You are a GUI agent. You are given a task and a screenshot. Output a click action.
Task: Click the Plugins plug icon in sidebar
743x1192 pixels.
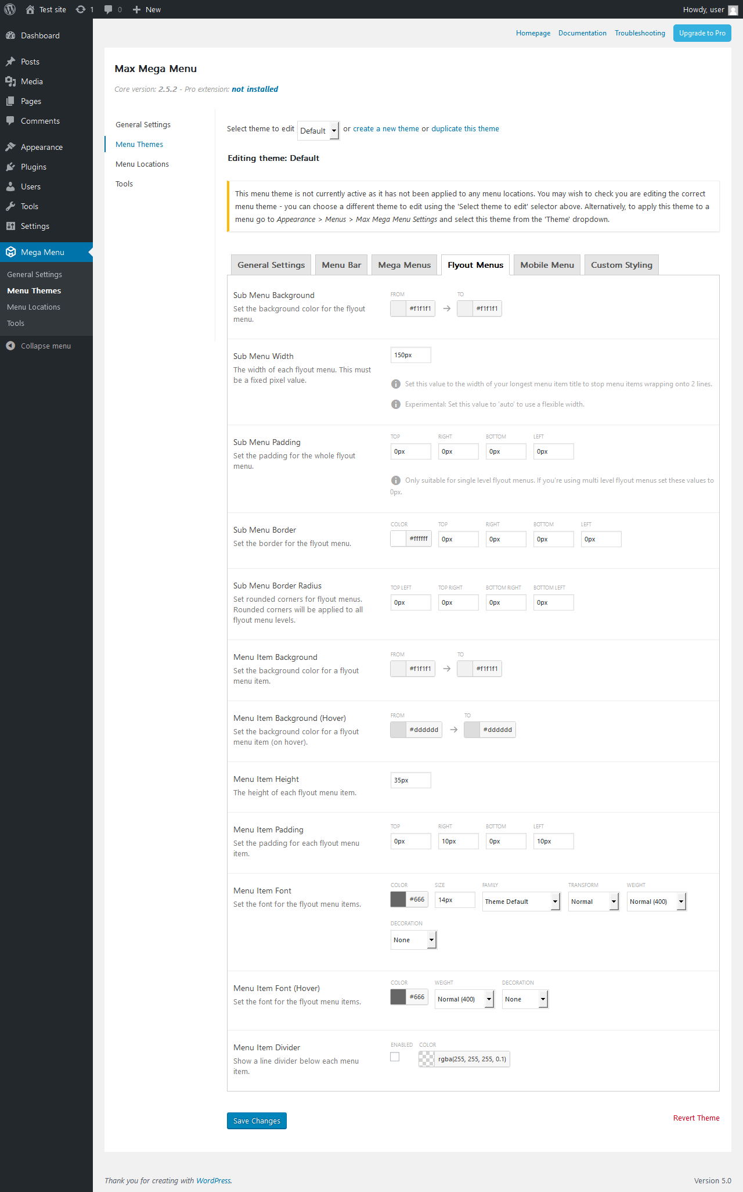(10, 167)
